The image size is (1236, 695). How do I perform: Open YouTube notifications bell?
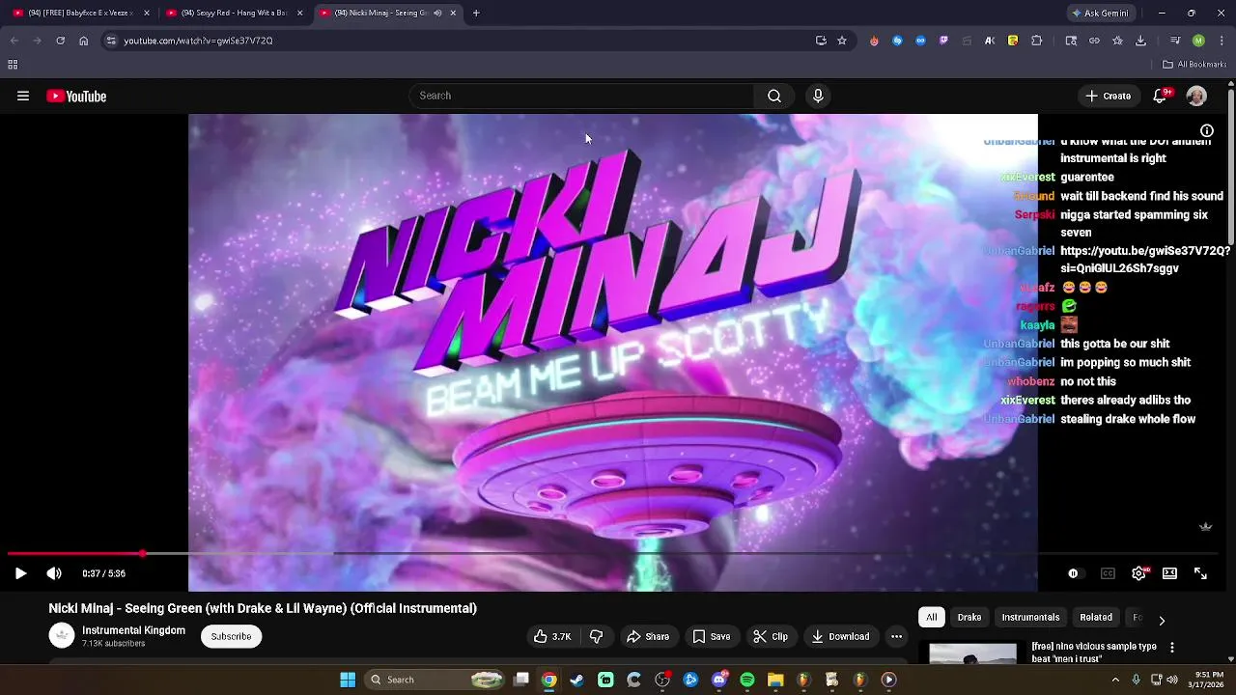tap(1160, 96)
